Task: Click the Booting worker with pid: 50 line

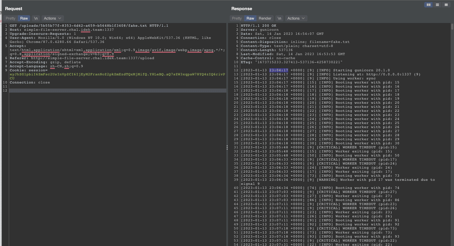Action: [x=320, y=155]
